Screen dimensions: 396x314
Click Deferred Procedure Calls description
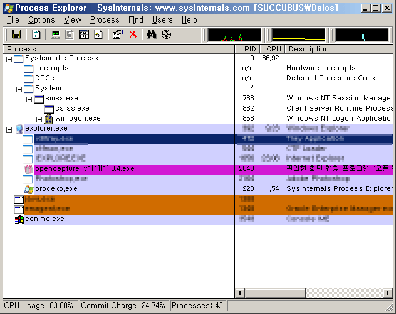tap(331, 78)
